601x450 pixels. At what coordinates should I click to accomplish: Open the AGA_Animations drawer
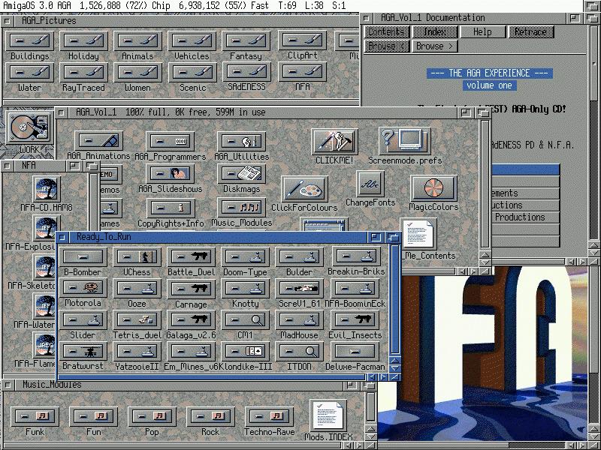pos(99,141)
